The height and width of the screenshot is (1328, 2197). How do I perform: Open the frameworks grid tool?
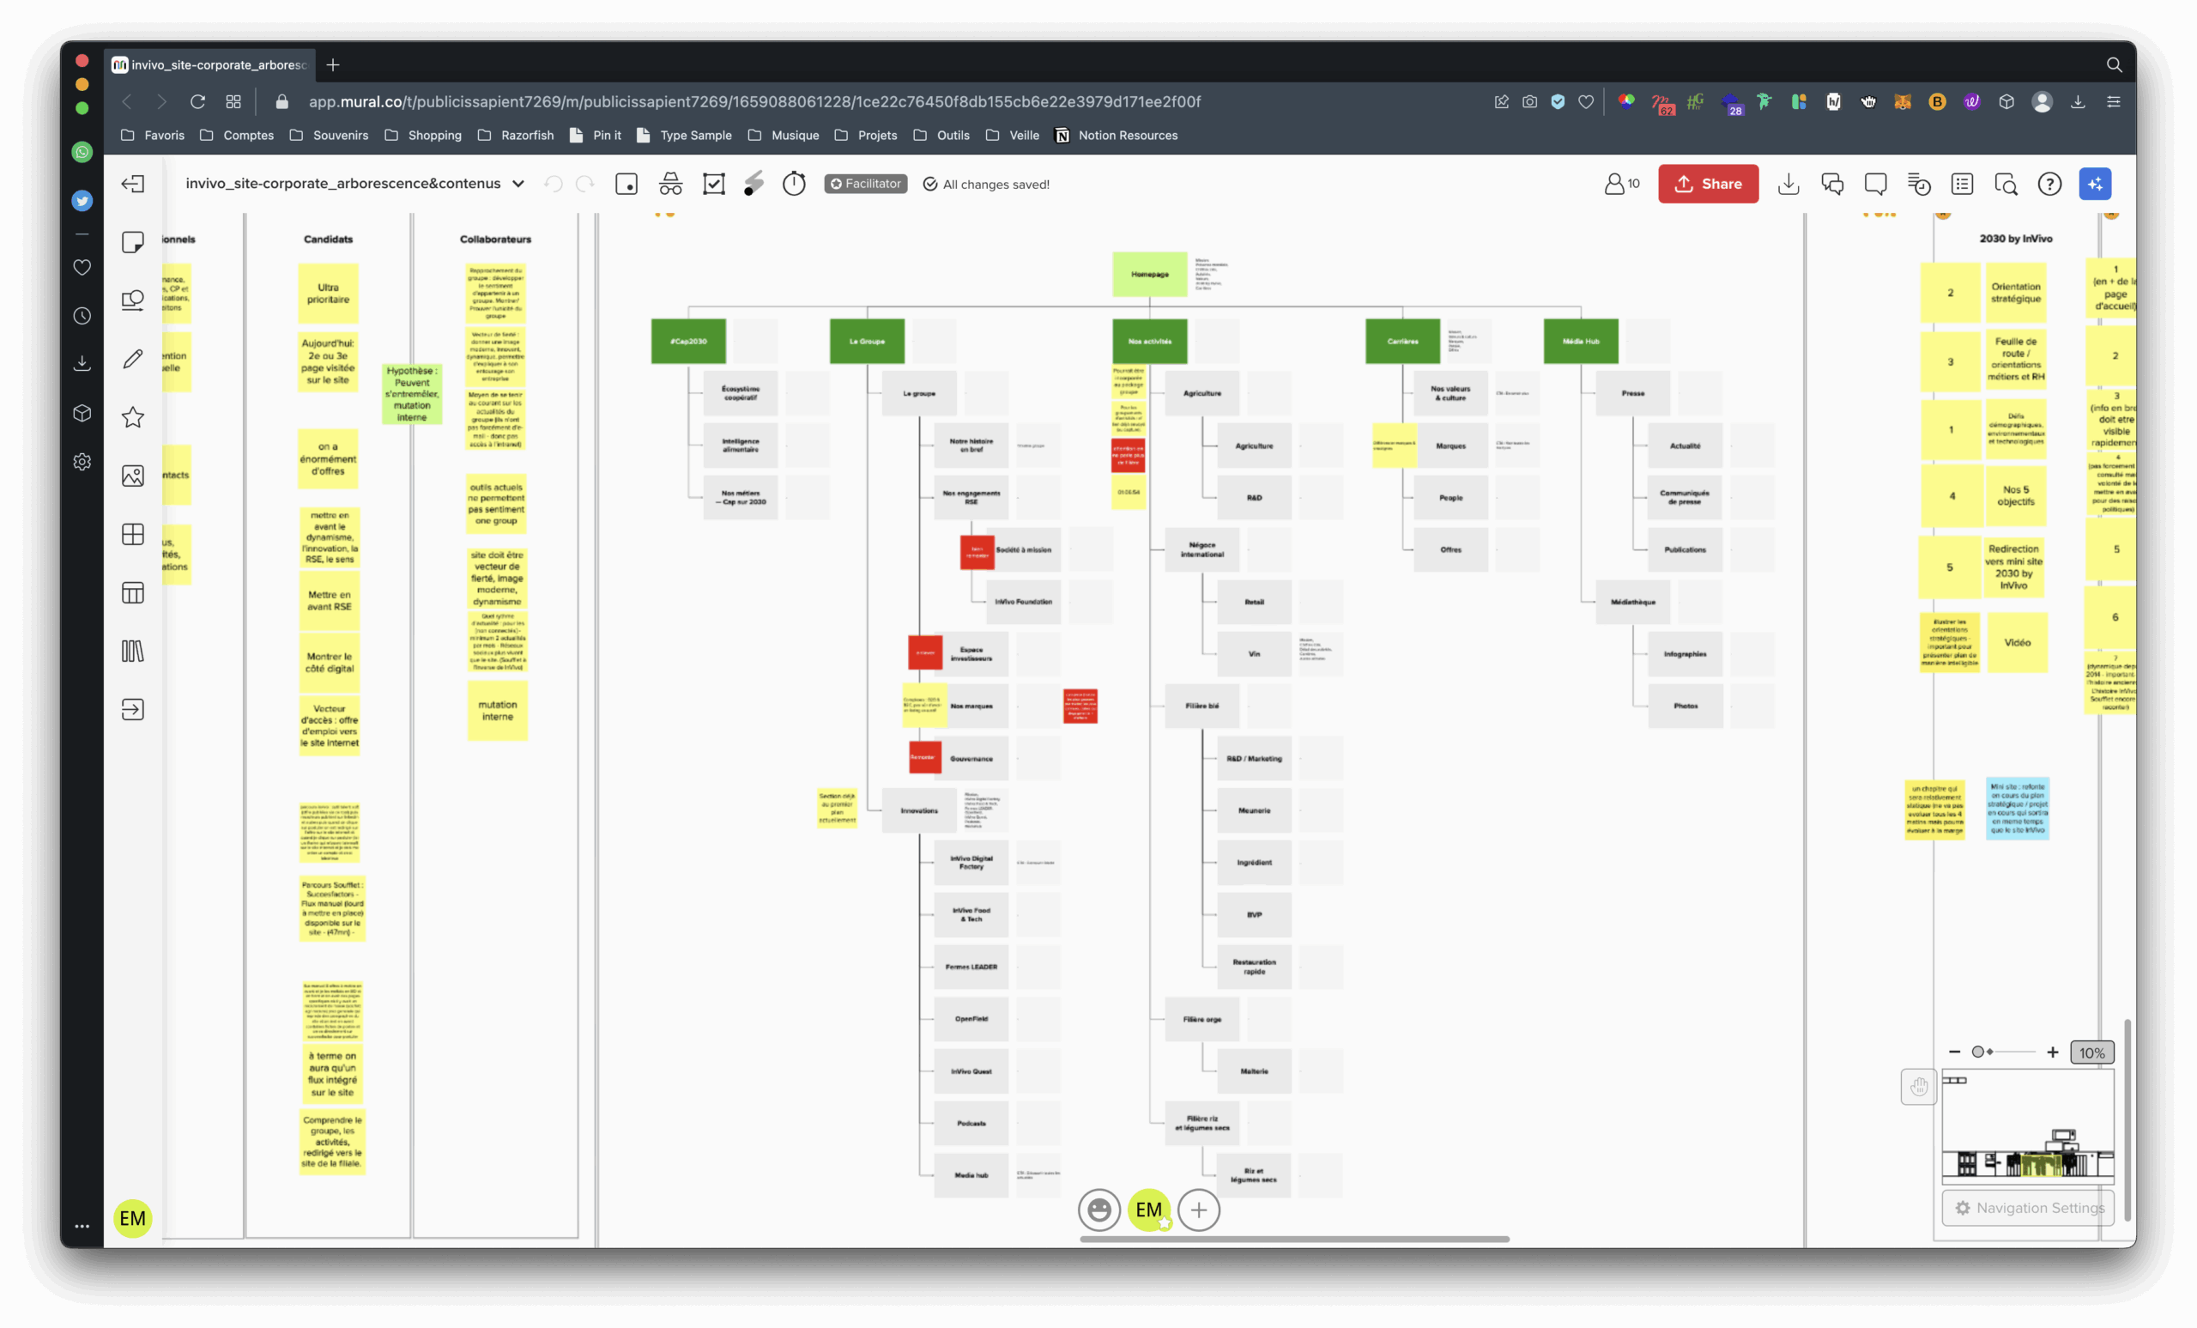(x=133, y=534)
